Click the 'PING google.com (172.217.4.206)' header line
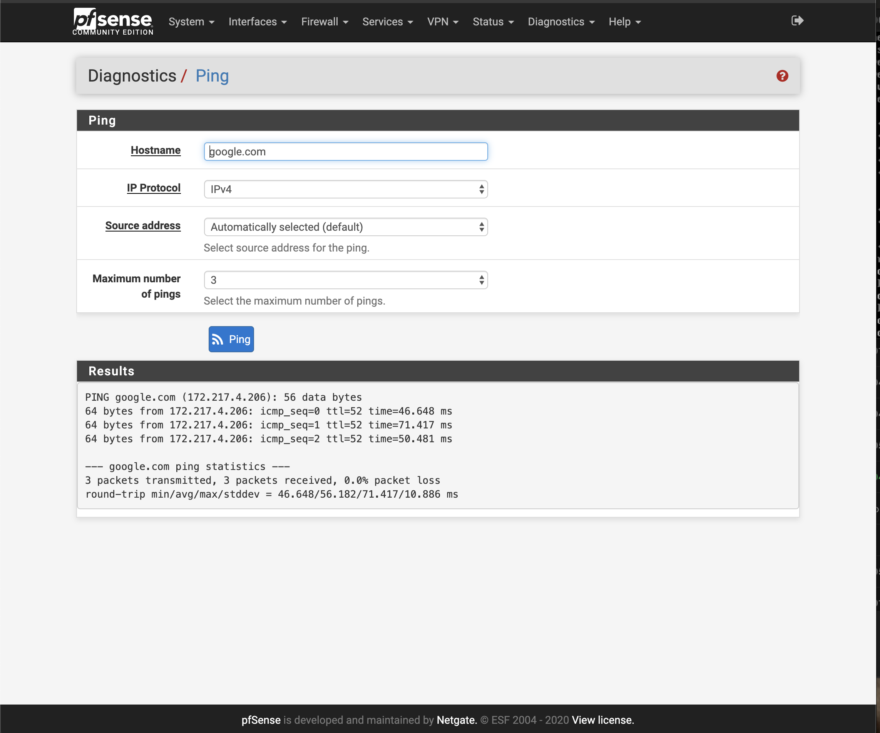This screenshot has height=733, width=880. point(223,397)
